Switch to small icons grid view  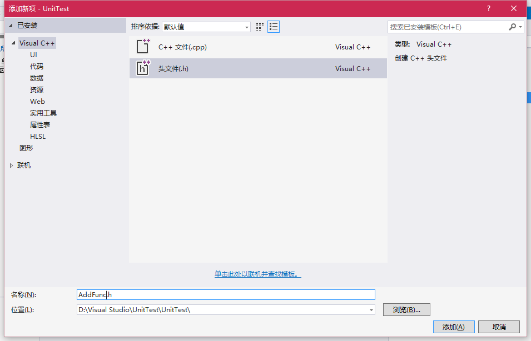tap(260, 27)
